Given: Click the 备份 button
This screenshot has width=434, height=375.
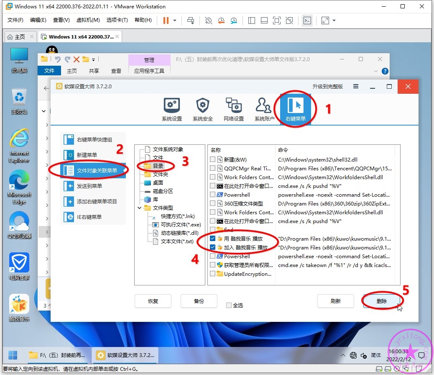Looking at the screenshot, I should [x=199, y=301].
